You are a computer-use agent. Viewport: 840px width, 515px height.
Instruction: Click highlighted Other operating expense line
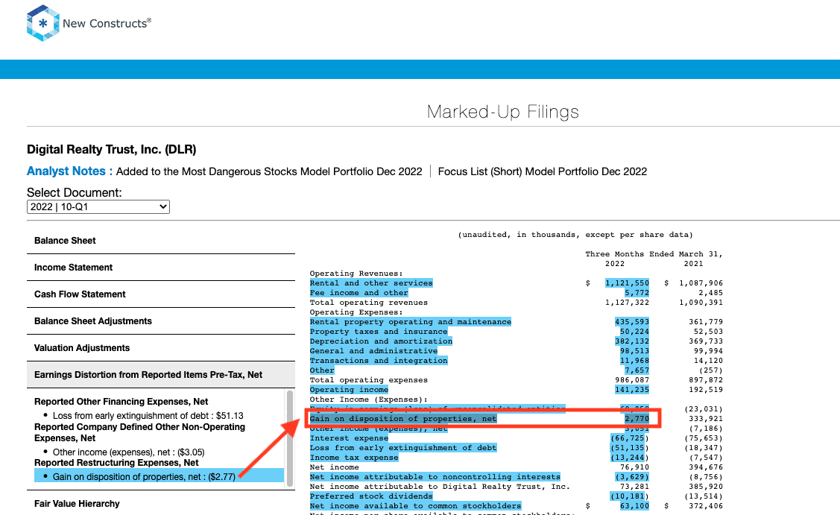(x=321, y=370)
